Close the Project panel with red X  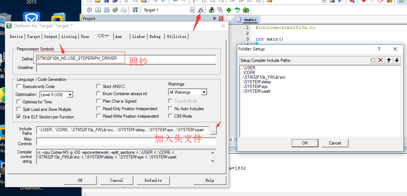[x=221, y=18]
